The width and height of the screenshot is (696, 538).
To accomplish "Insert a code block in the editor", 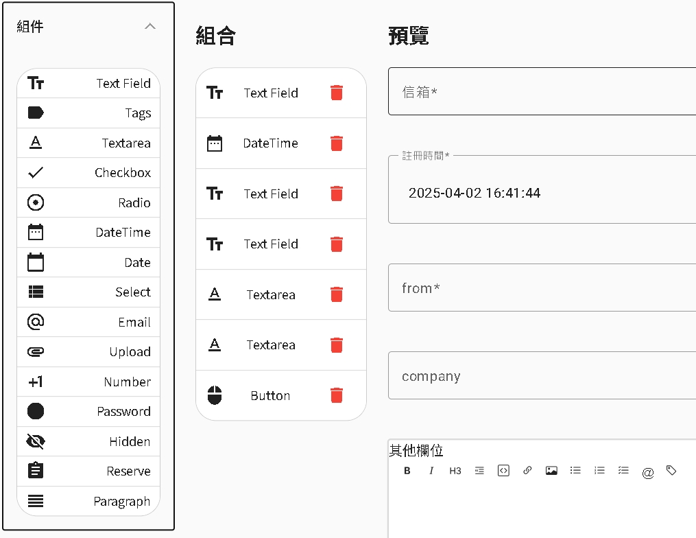I will pos(503,471).
